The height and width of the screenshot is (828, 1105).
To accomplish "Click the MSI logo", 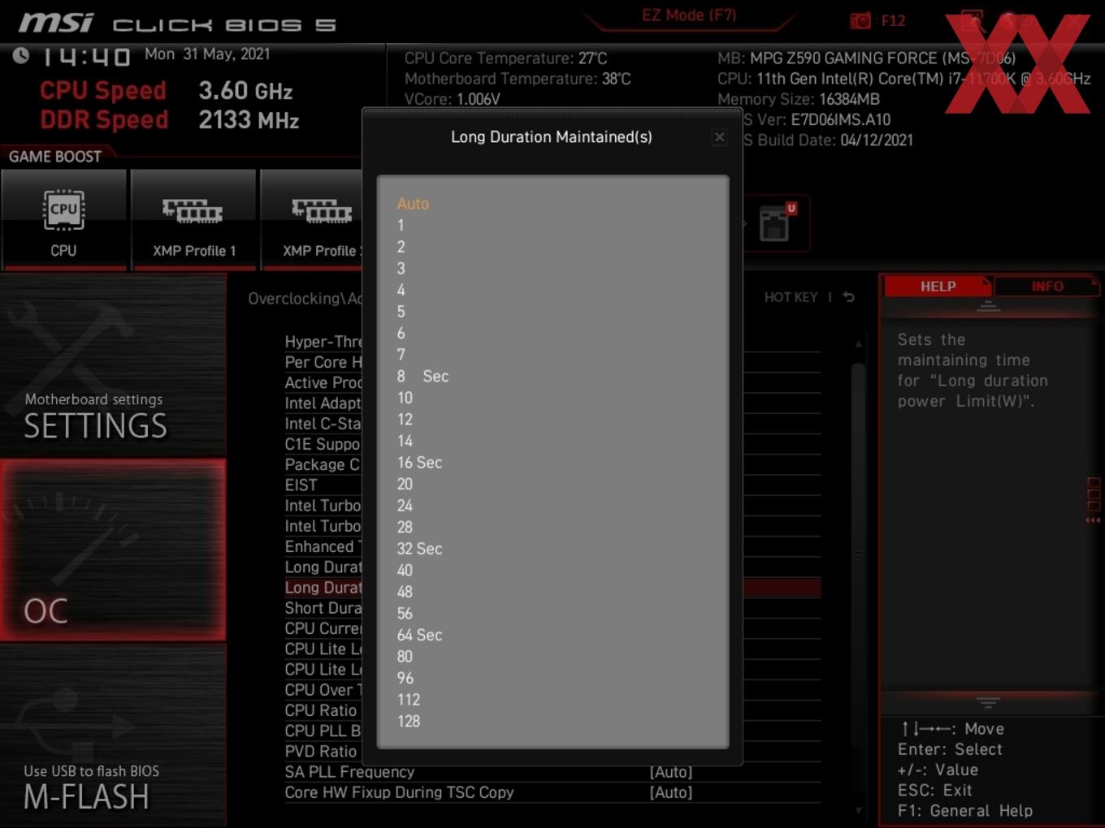I will [56, 23].
